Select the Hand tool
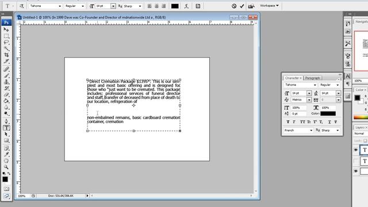The height and width of the screenshot is (207, 368). pyautogui.click(x=6, y=161)
